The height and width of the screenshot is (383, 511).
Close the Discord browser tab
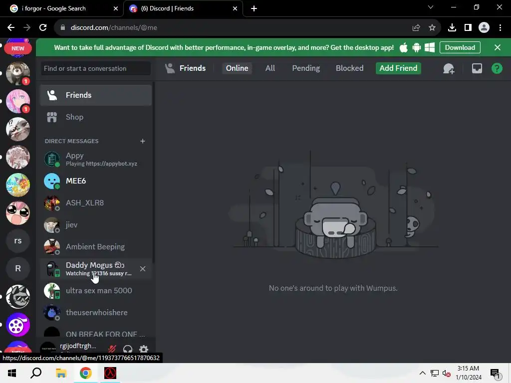pyautogui.click(x=235, y=8)
